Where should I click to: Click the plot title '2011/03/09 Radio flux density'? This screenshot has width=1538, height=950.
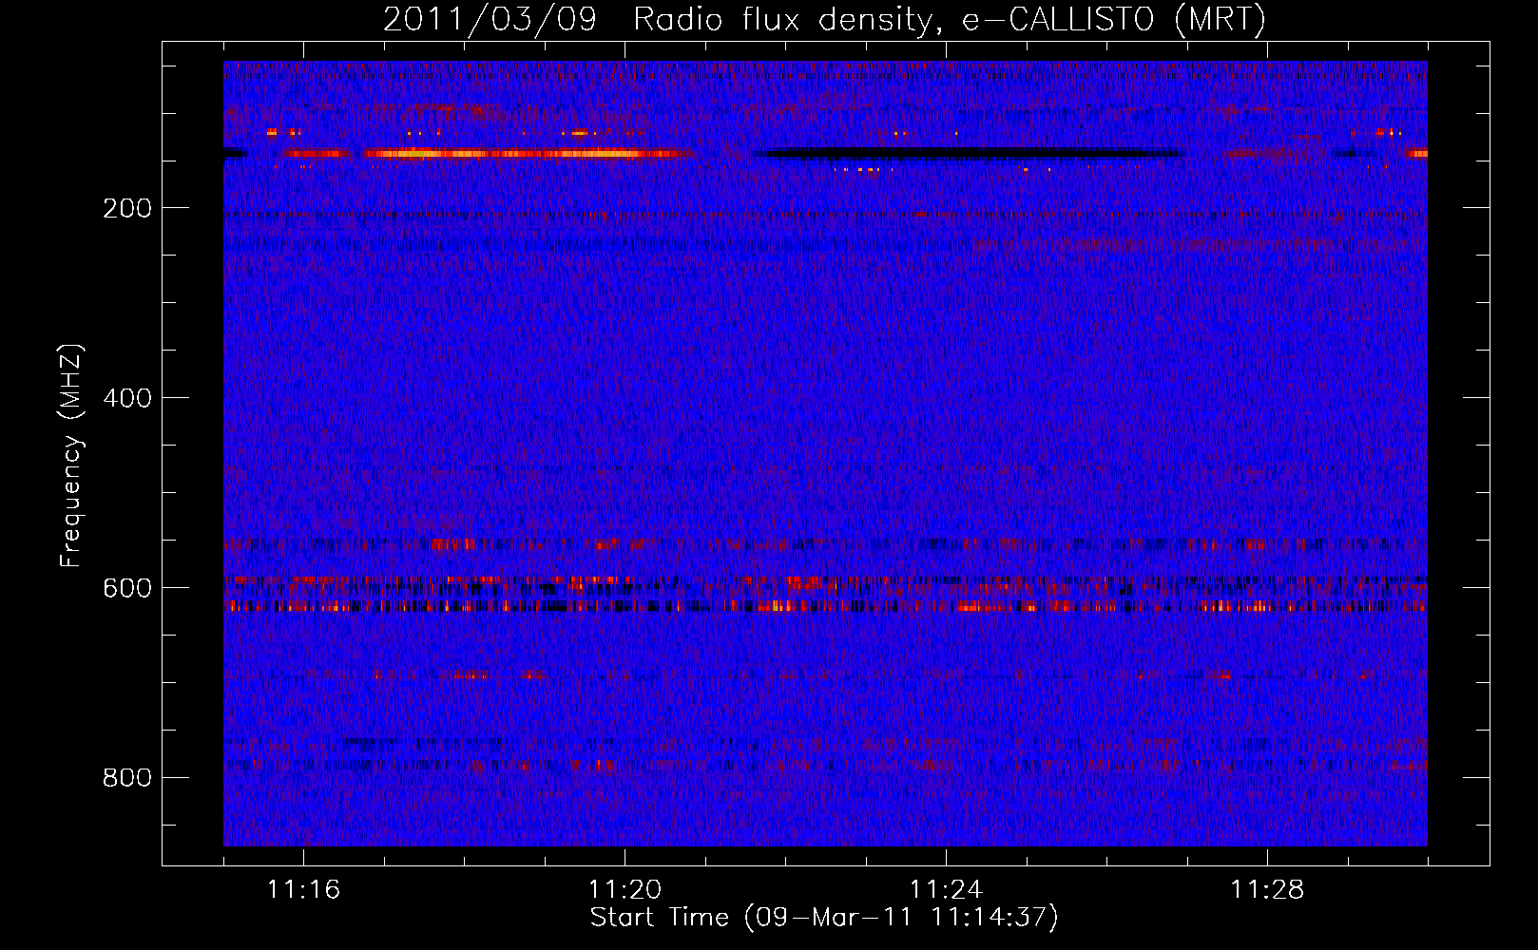pyautogui.click(x=824, y=19)
